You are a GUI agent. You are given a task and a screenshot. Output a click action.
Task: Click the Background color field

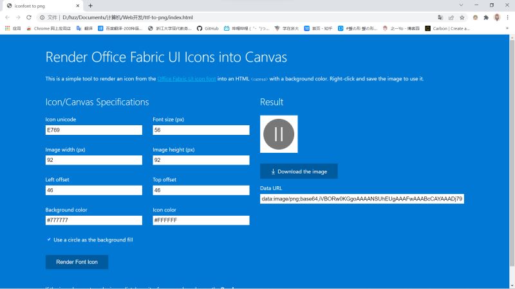click(93, 220)
